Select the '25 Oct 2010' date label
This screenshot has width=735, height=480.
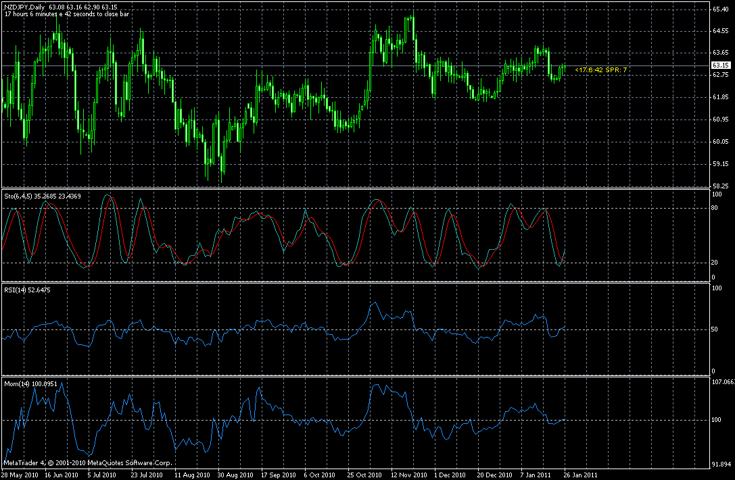pyautogui.click(x=364, y=475)
